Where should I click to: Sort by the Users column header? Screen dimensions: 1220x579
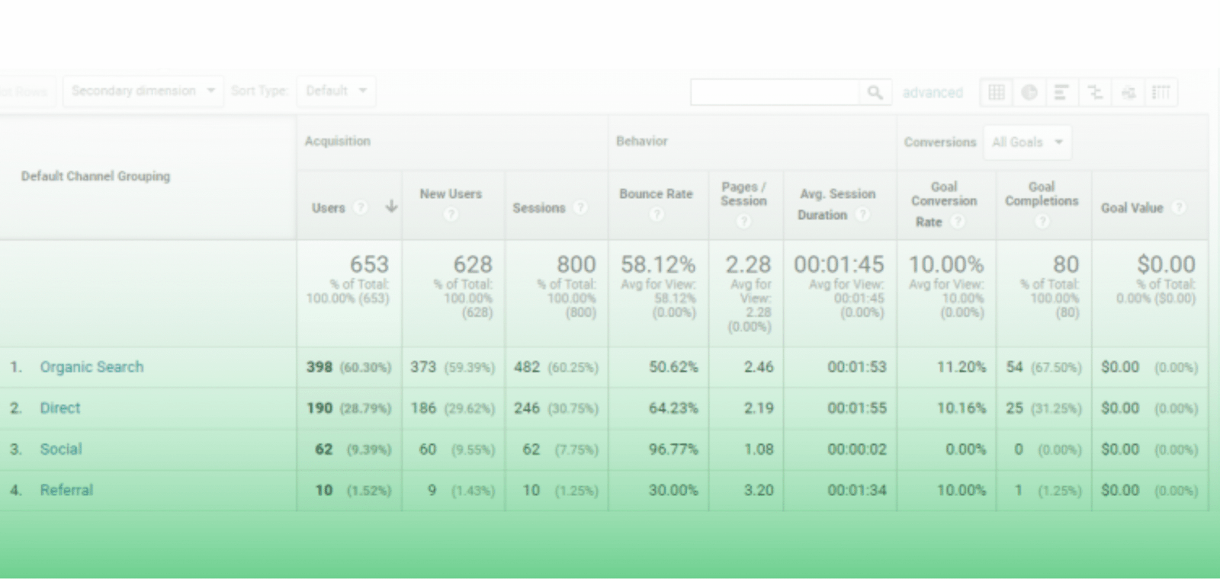[329, 208]
